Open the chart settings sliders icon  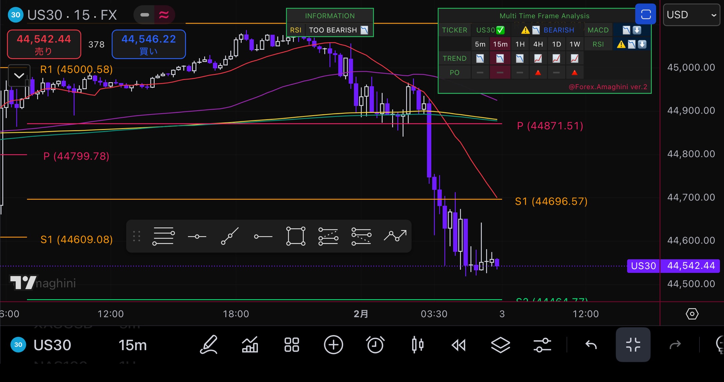pos(542,345)
